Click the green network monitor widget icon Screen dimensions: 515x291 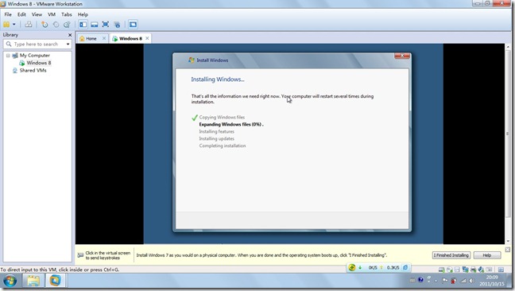coord(352,268)
